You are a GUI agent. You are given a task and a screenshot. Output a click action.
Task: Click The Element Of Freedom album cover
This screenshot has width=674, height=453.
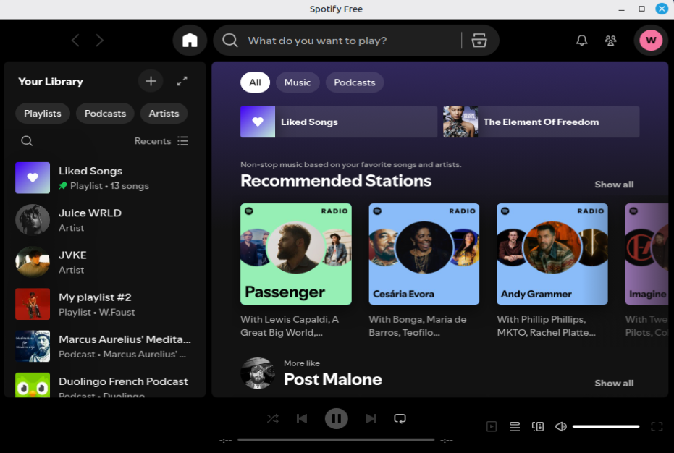pyautogui.click(x=460, y=122)
